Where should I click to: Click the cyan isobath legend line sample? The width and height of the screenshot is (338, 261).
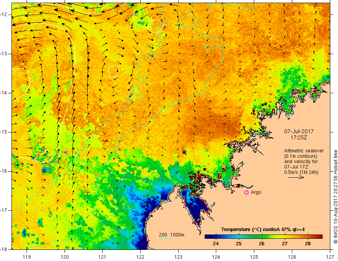[x=166, y=239]
